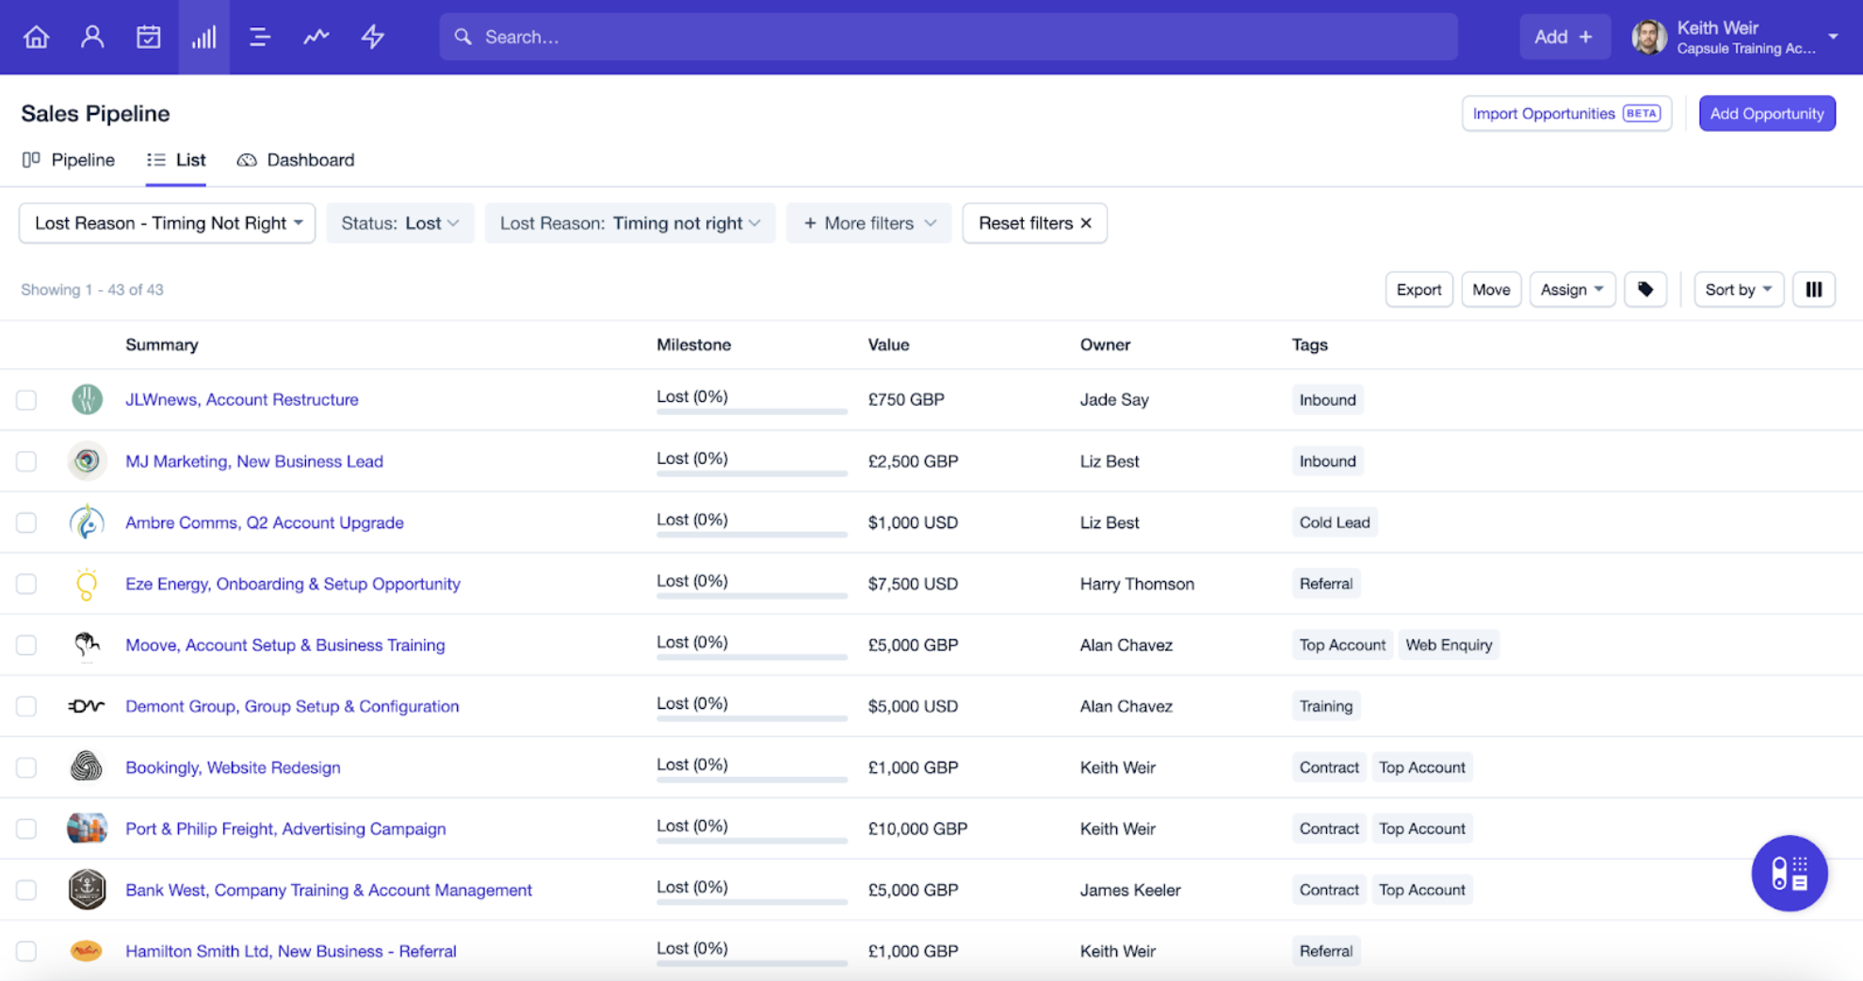Image resolution: width=1863 pixels, height=981 pixels.
Task: Expand the Status: Lost filter dropdown
Action: [400, 223]
